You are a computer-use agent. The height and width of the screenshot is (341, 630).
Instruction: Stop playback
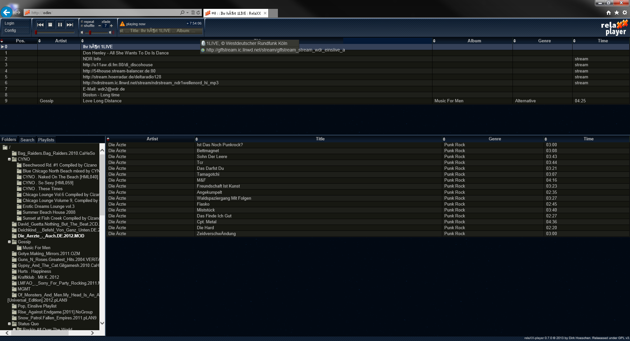50,25
